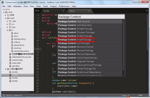Switch to the 02.htm tab
Image resolution: width=150 pixels, height=98 pixels.
(x=53, y=11)
